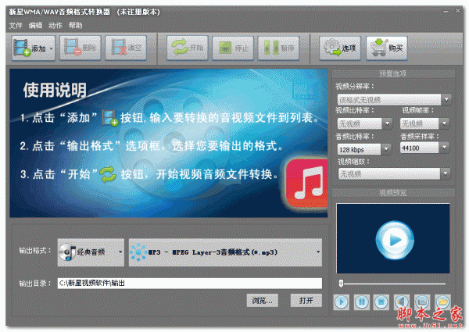Image resolution: width=469 pixels, height=332 pixels.
Task: Minimize the converter window
Action: (x=446, y=12)
